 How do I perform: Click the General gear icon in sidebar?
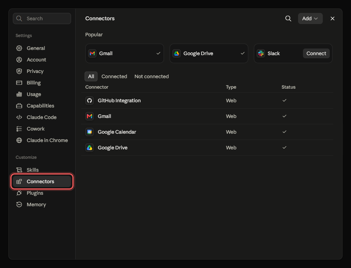coord(19,48)
